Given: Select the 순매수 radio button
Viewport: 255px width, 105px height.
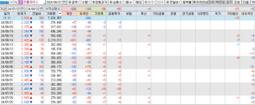Looking at the screenshot, I should click(111, 2).
